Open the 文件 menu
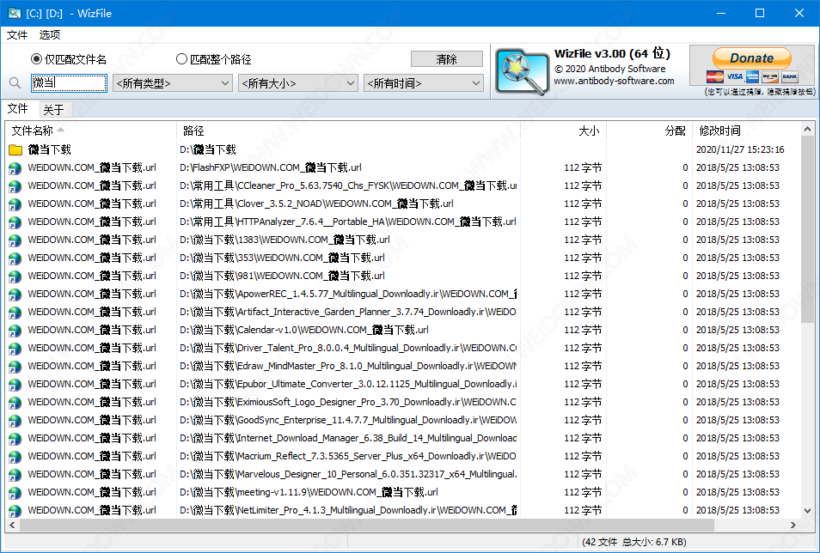 pos(17,35)
